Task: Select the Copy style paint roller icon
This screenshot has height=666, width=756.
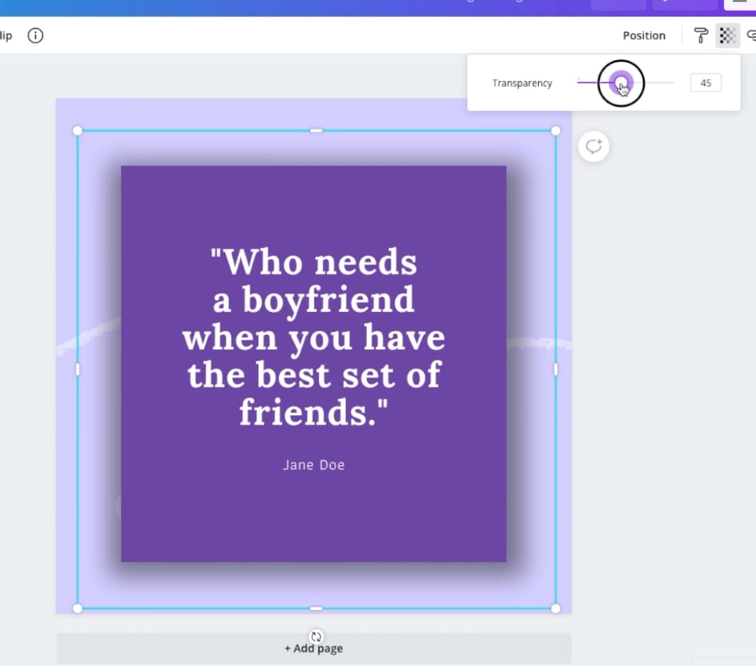Action: [701, 36]
